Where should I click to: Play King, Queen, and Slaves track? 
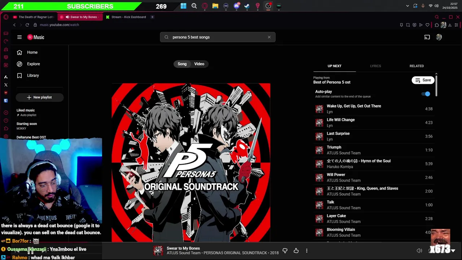374,191
